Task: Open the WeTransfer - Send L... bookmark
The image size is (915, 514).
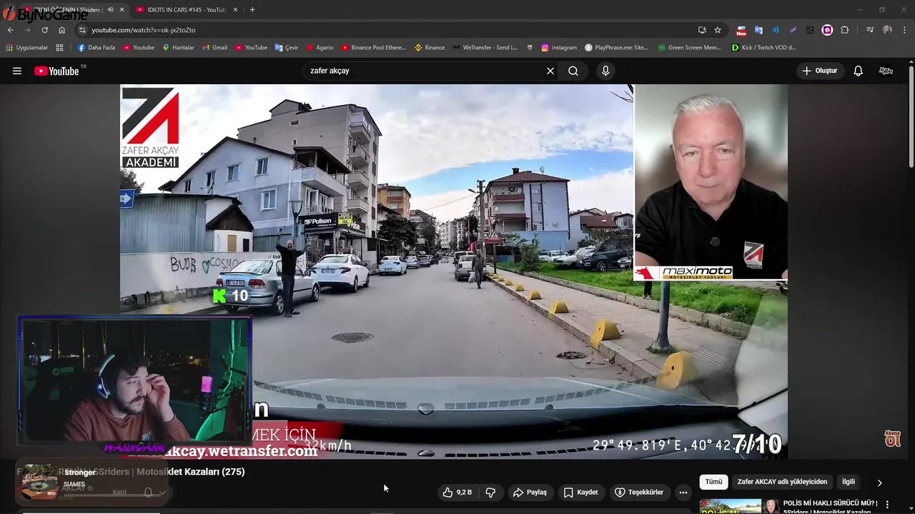Action: 485,48
